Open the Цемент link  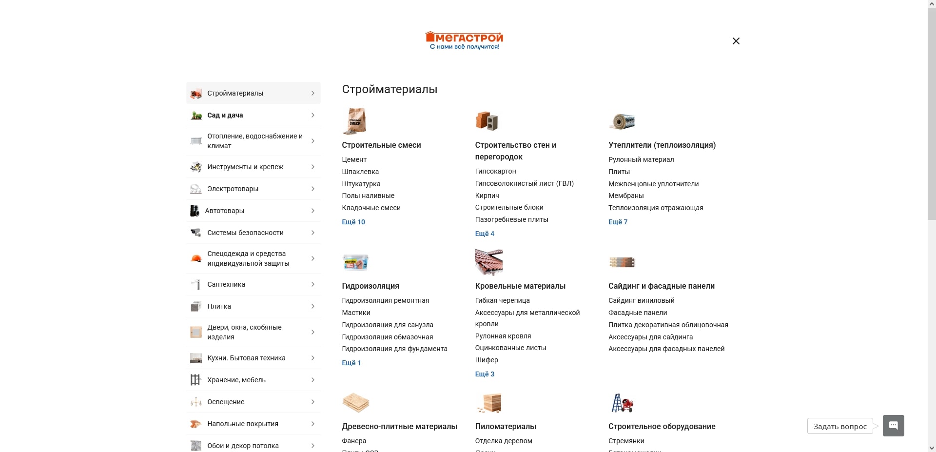point(354,159)
